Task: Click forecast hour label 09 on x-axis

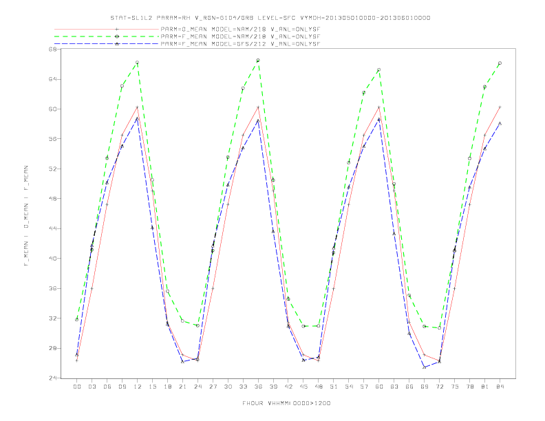Action: pos(122,387)
